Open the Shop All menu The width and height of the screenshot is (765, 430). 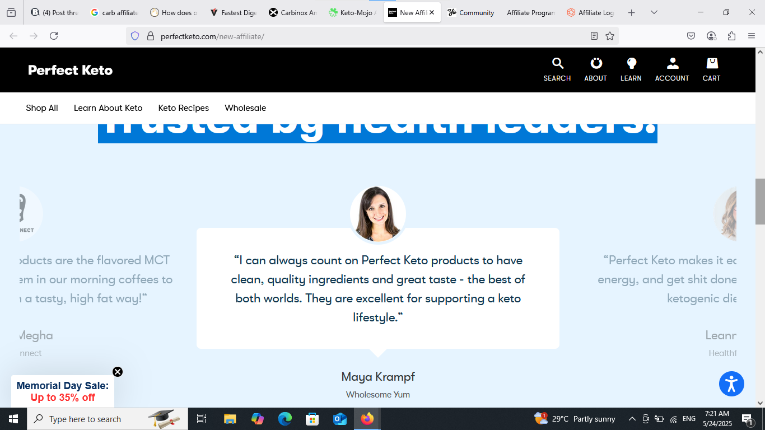42,108
